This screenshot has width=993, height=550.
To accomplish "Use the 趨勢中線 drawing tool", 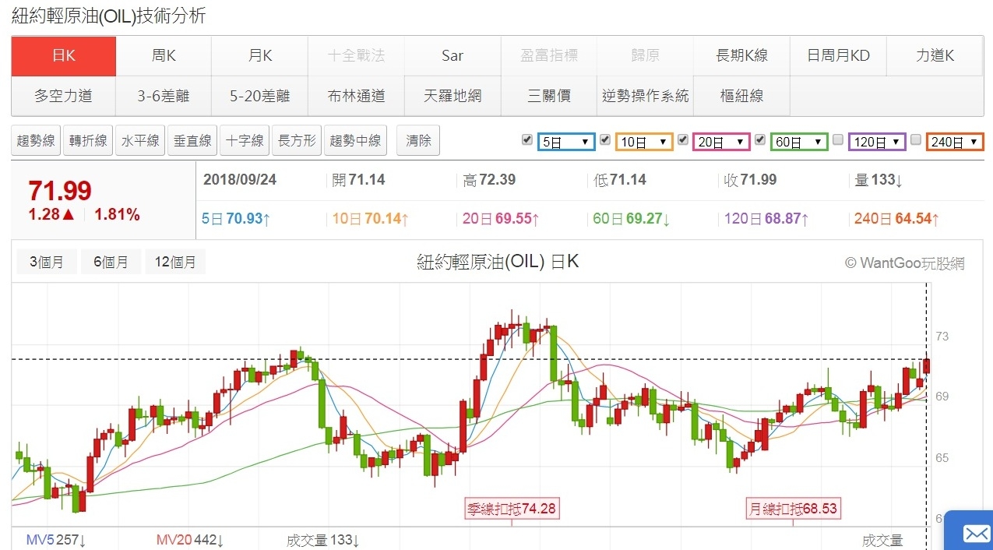I will pyautogui.click(x=355, y=141).
